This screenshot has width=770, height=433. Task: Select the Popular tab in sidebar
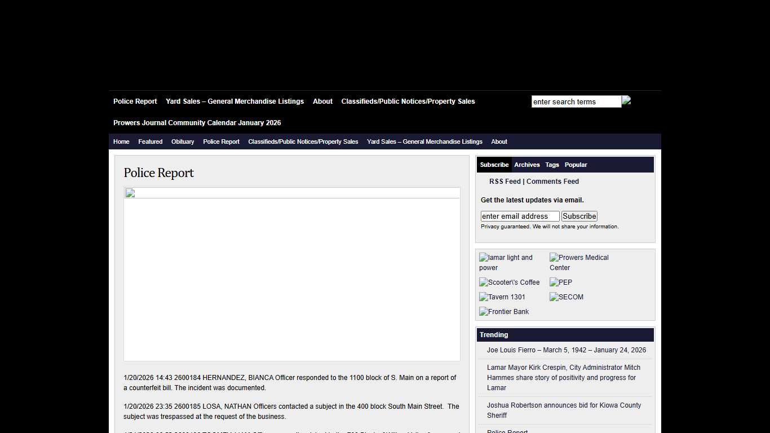[576, 165]
